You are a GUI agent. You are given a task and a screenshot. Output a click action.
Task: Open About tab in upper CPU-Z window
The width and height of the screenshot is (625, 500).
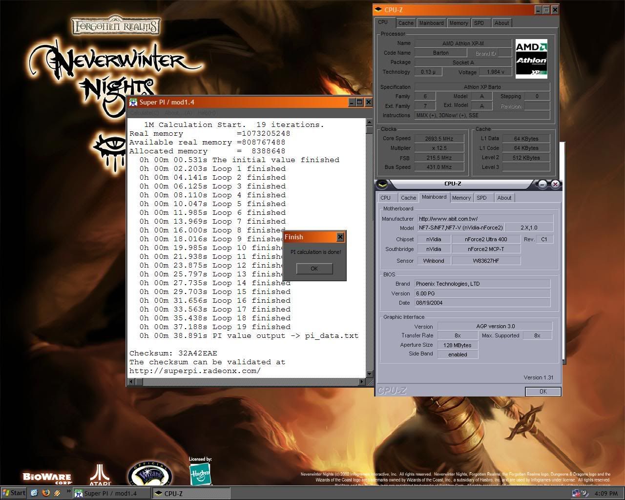pos(501,23)
